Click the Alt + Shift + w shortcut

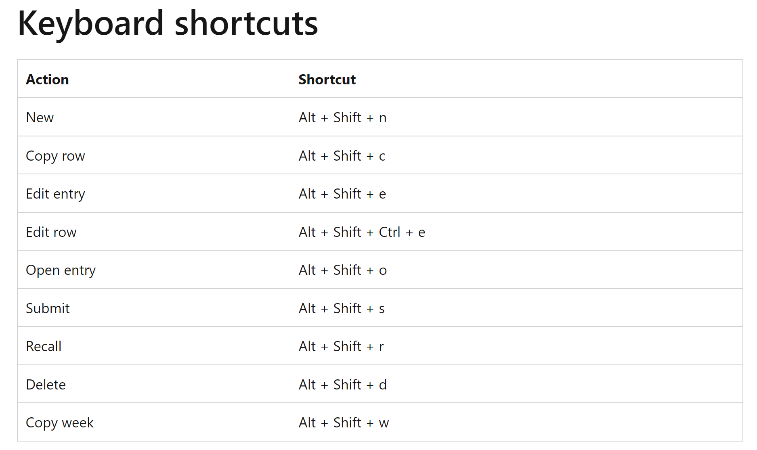tap(344, 423)
